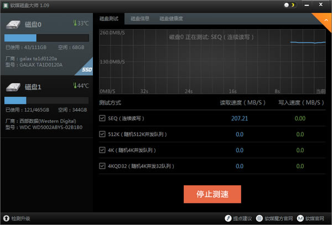The height and width of the screenshot is (225, 332).
Task: Click the 停止测速 button
Action: 212,194
